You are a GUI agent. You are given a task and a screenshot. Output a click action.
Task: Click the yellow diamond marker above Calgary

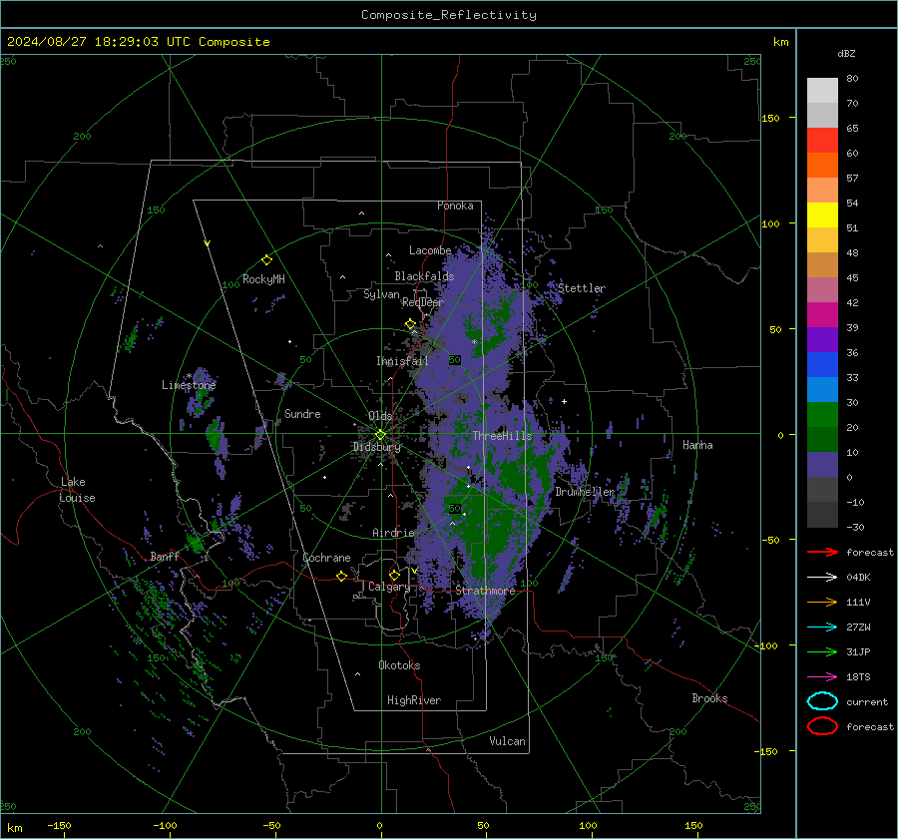tap(394, 575)
